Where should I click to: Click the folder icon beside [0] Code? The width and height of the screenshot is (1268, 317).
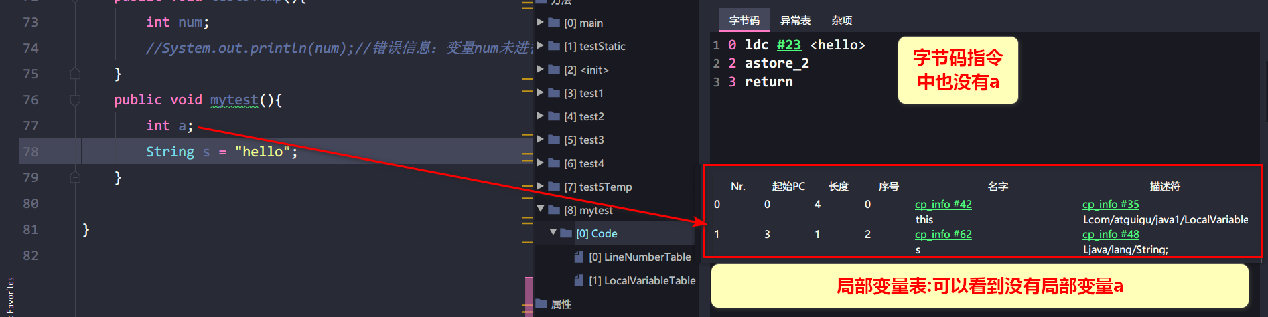pos(566,233)
